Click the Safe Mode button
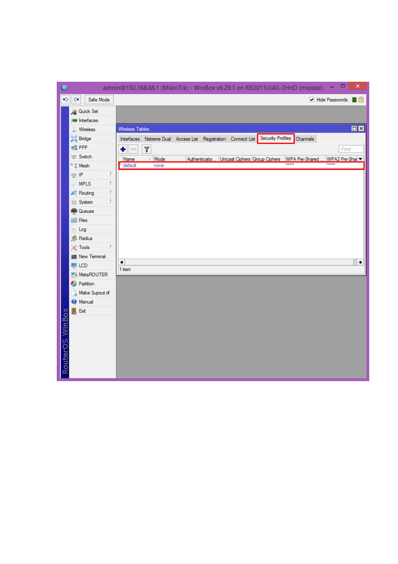The image size is (398, 564). tap(99, 100)
